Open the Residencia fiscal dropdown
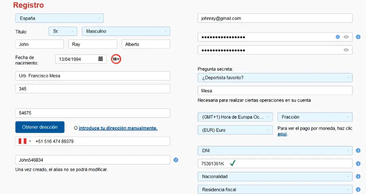The width and height of the screenshot is (366, 194). tap(275, 190)
